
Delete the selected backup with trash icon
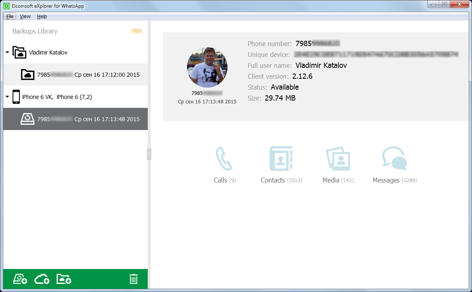coord(134,279)
